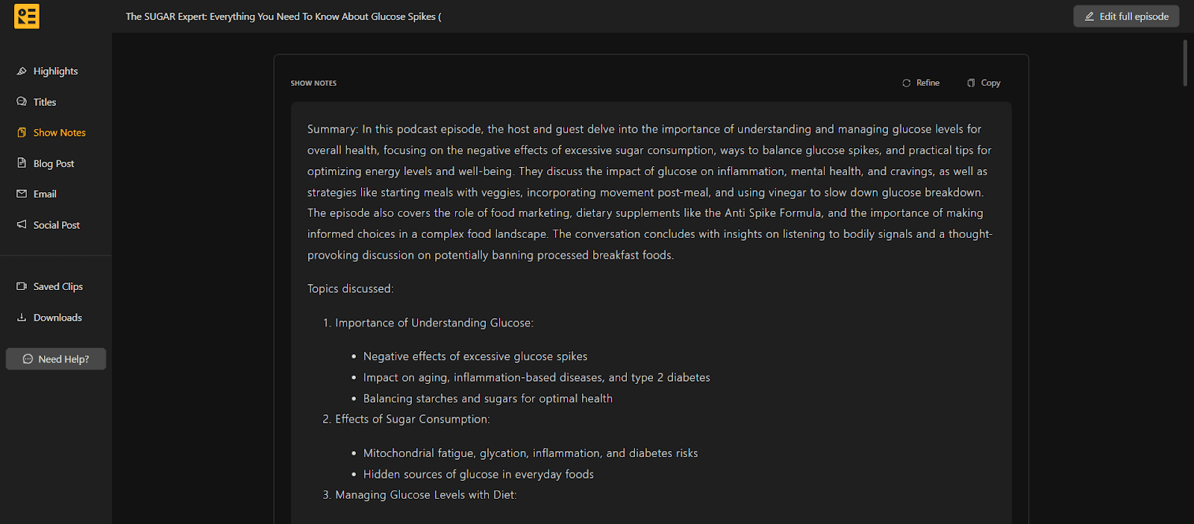Click the show notes summary paragraph

coord(648,192)
